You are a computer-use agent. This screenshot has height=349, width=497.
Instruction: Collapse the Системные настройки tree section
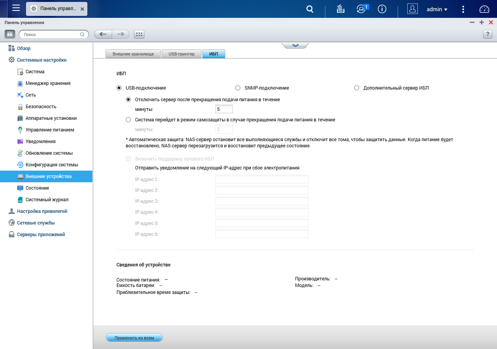click(42, 60)
